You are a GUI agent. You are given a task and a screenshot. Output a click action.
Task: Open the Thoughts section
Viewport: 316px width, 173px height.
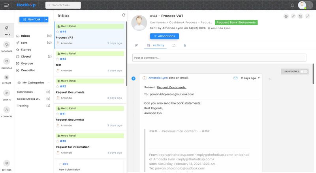pyautogui.click(x=7, y=47)
